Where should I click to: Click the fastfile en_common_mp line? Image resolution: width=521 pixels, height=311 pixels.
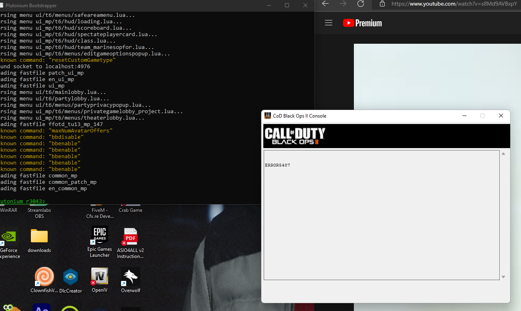tap(44, 188)
